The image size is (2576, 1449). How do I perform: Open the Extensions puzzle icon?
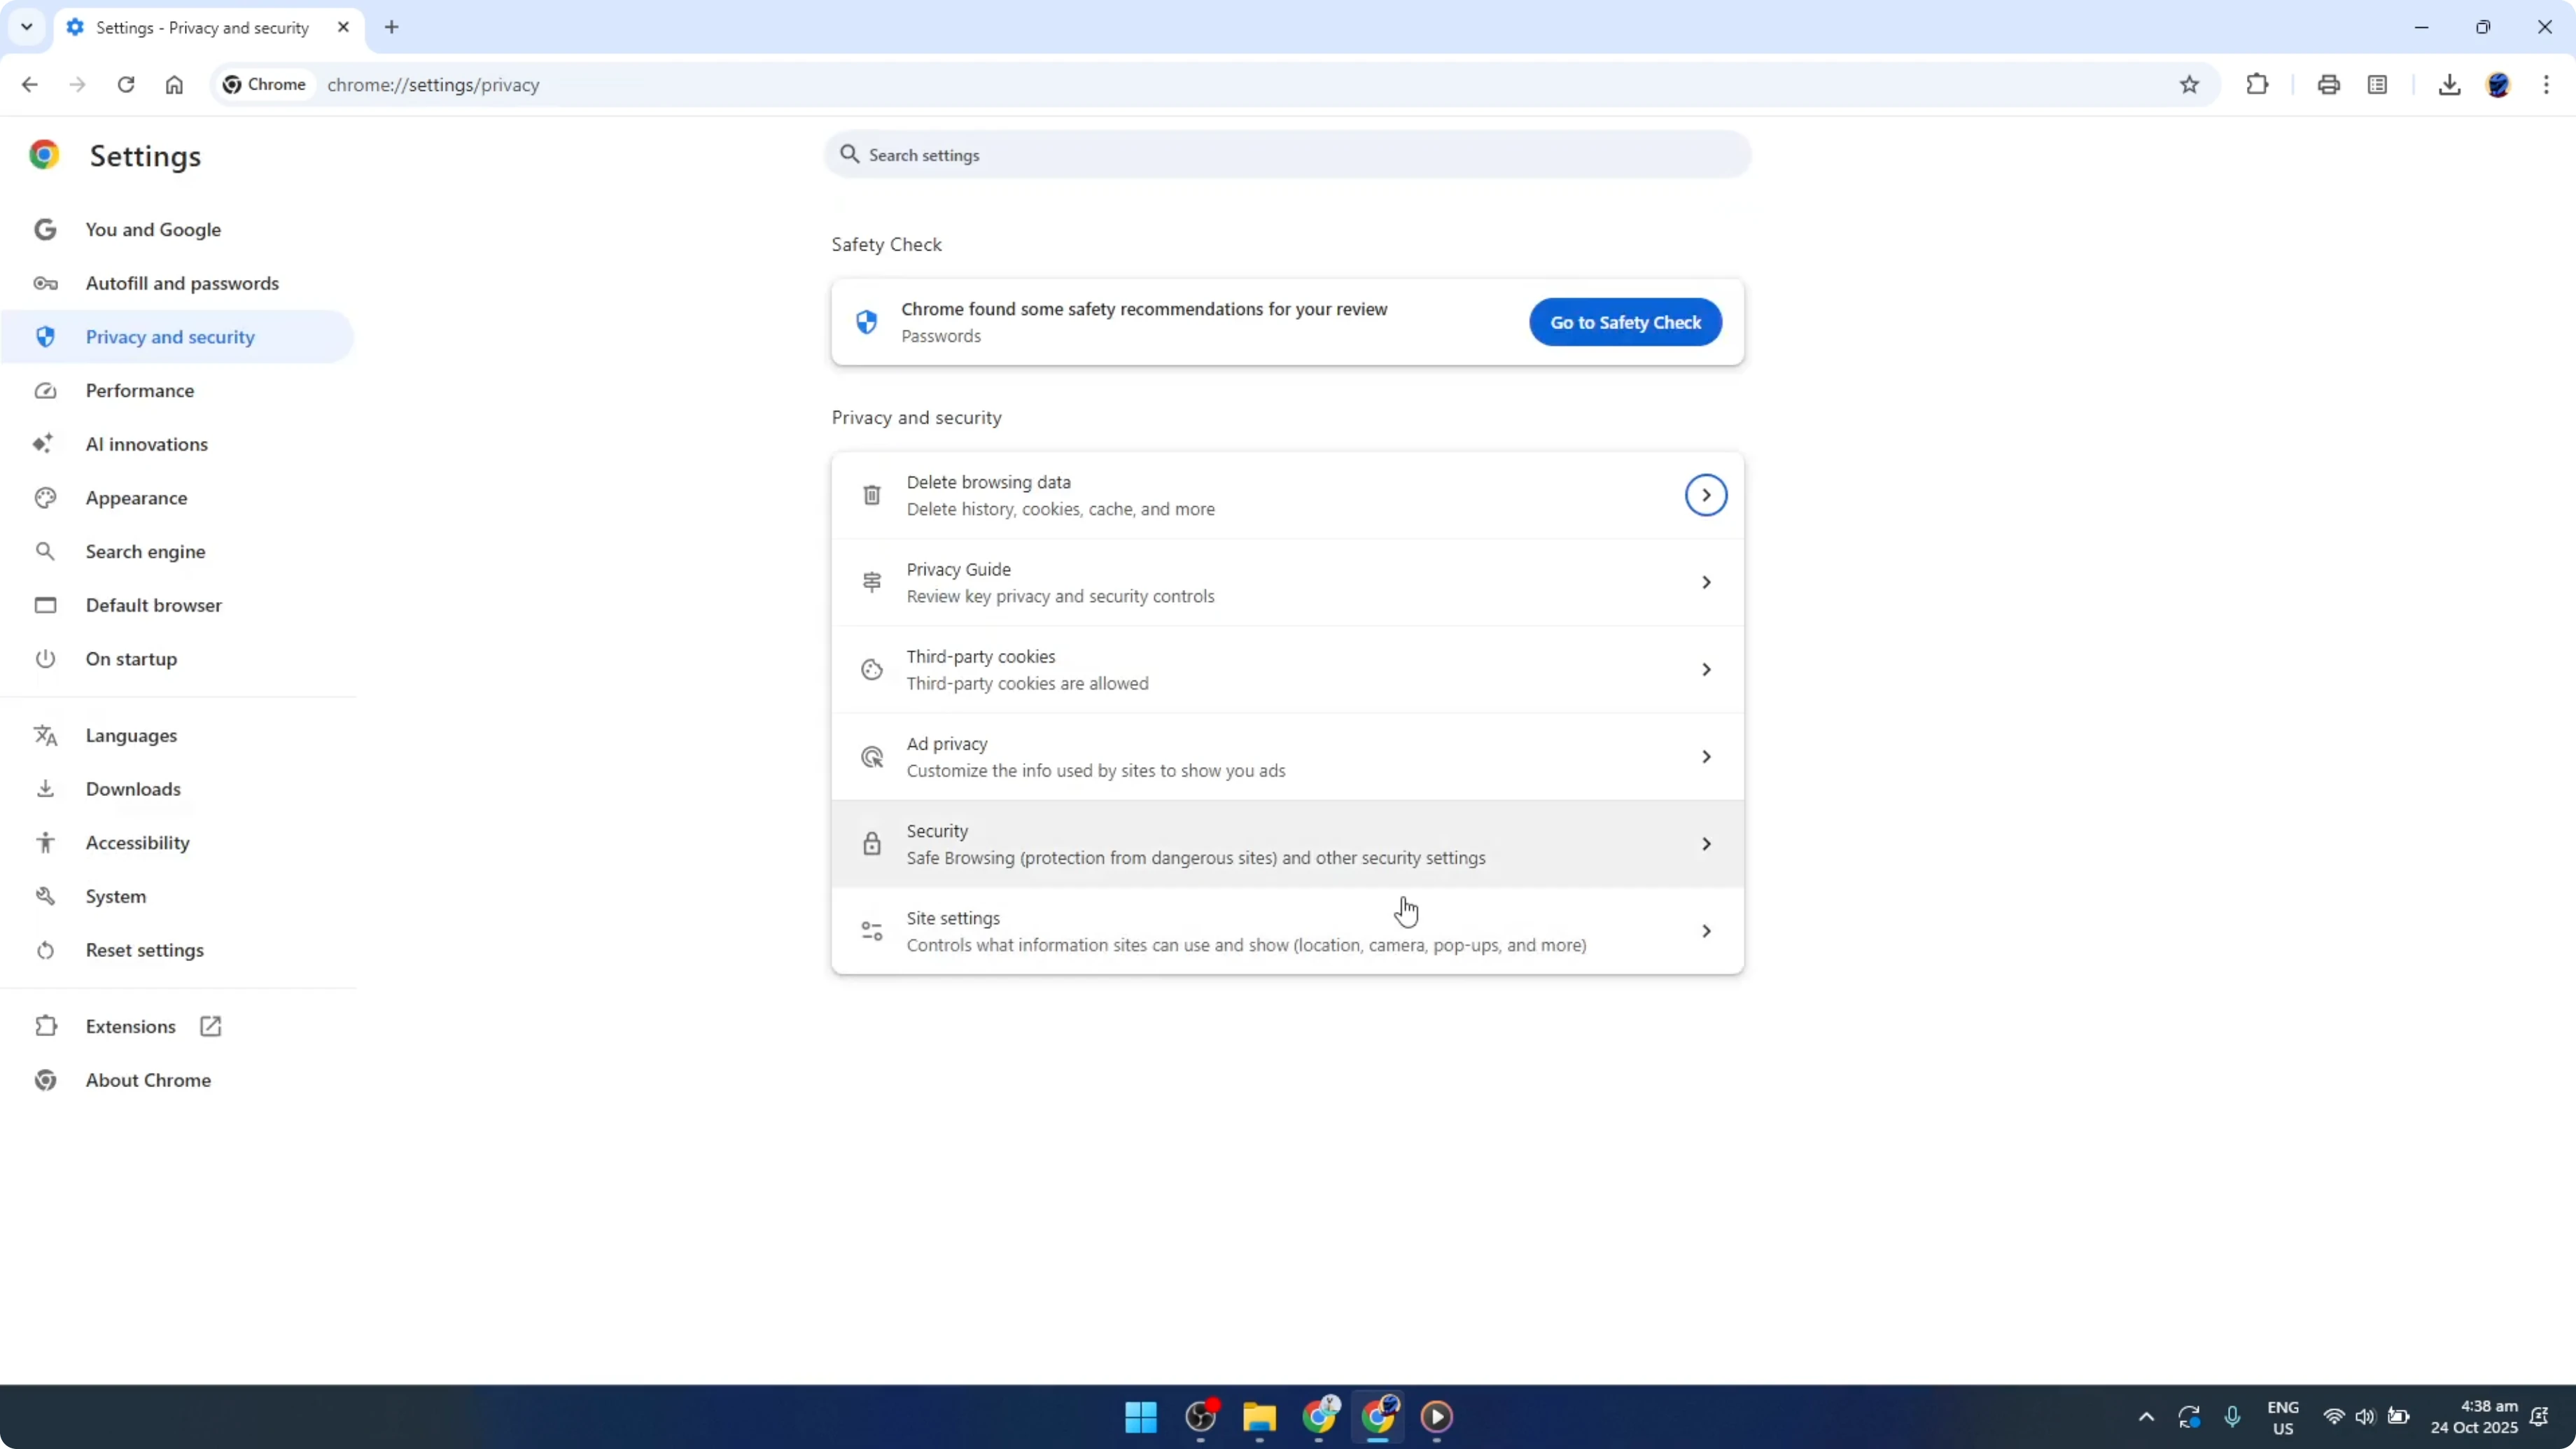(2258, 84)
